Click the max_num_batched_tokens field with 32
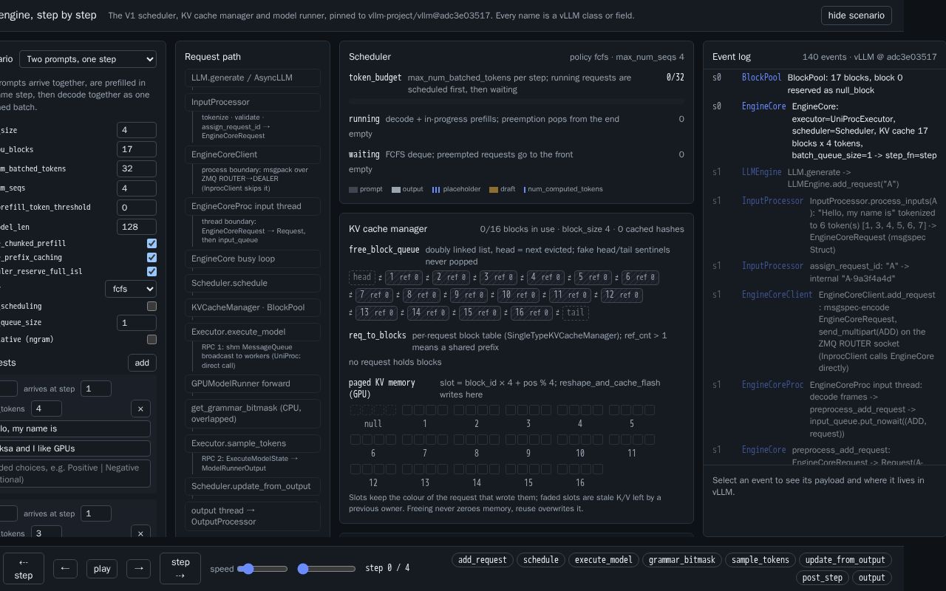The width and height of the screenshot is (946, 591). tap(137, 168)
